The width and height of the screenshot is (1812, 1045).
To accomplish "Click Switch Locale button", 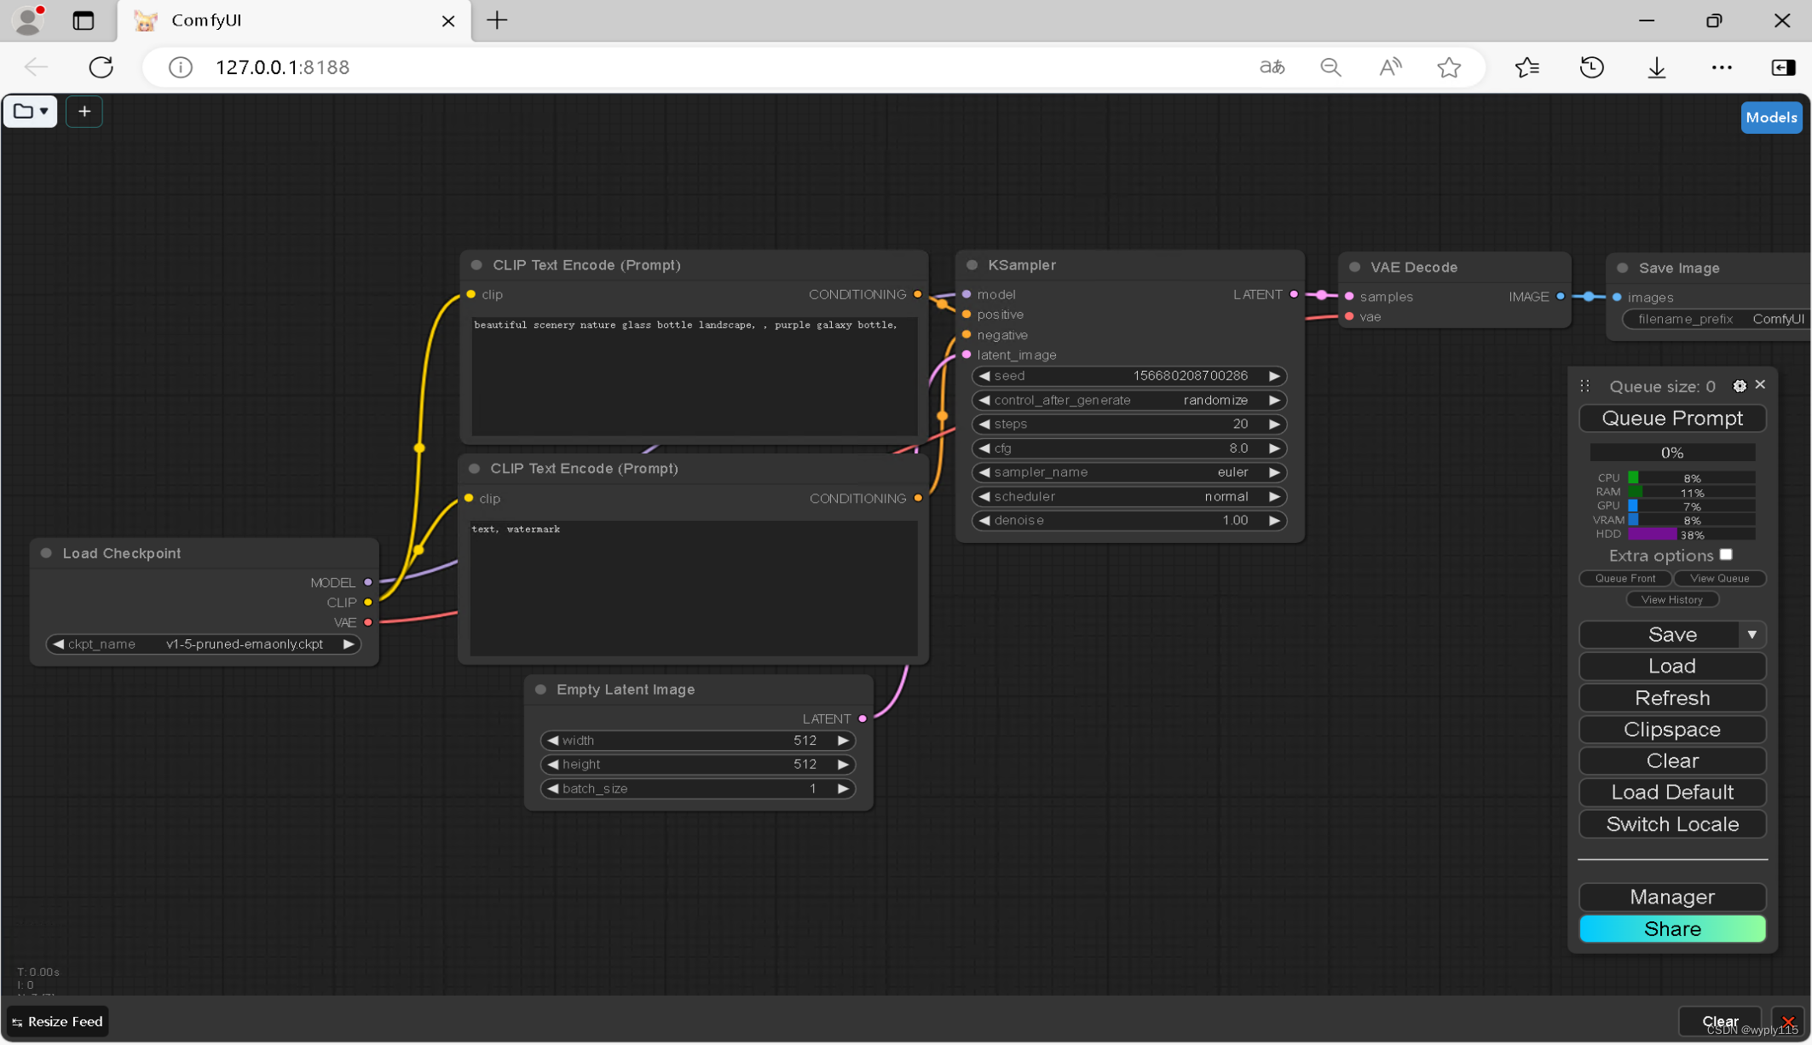I will (x=1672, y=824).
